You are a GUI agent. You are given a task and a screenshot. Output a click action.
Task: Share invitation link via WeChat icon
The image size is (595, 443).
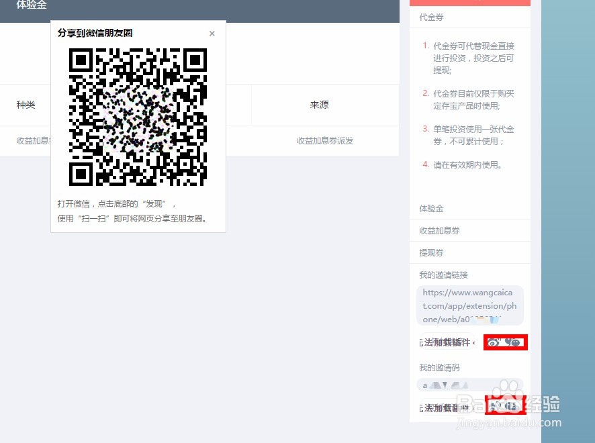pyautogui.click(x=512, y=342)
